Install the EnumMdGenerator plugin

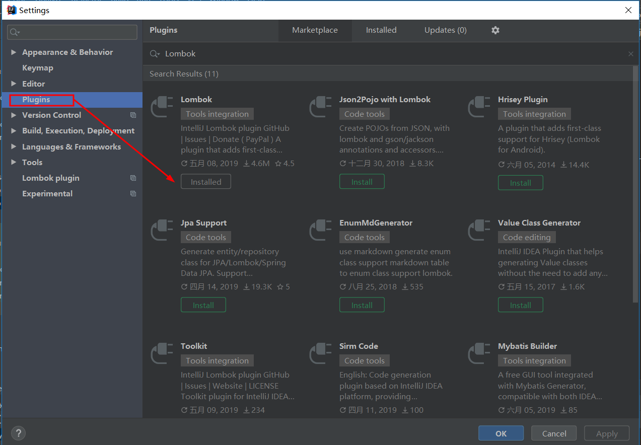pos(362,305)
